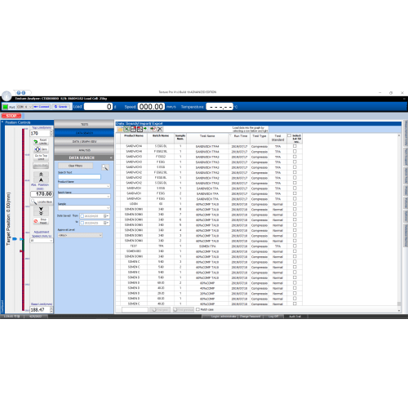Click the red STOP button
The height and width of the screenshot is (408, 408).
11,116
